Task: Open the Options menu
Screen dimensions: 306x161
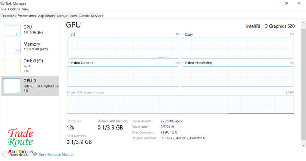Action: (x=14, y=9)
